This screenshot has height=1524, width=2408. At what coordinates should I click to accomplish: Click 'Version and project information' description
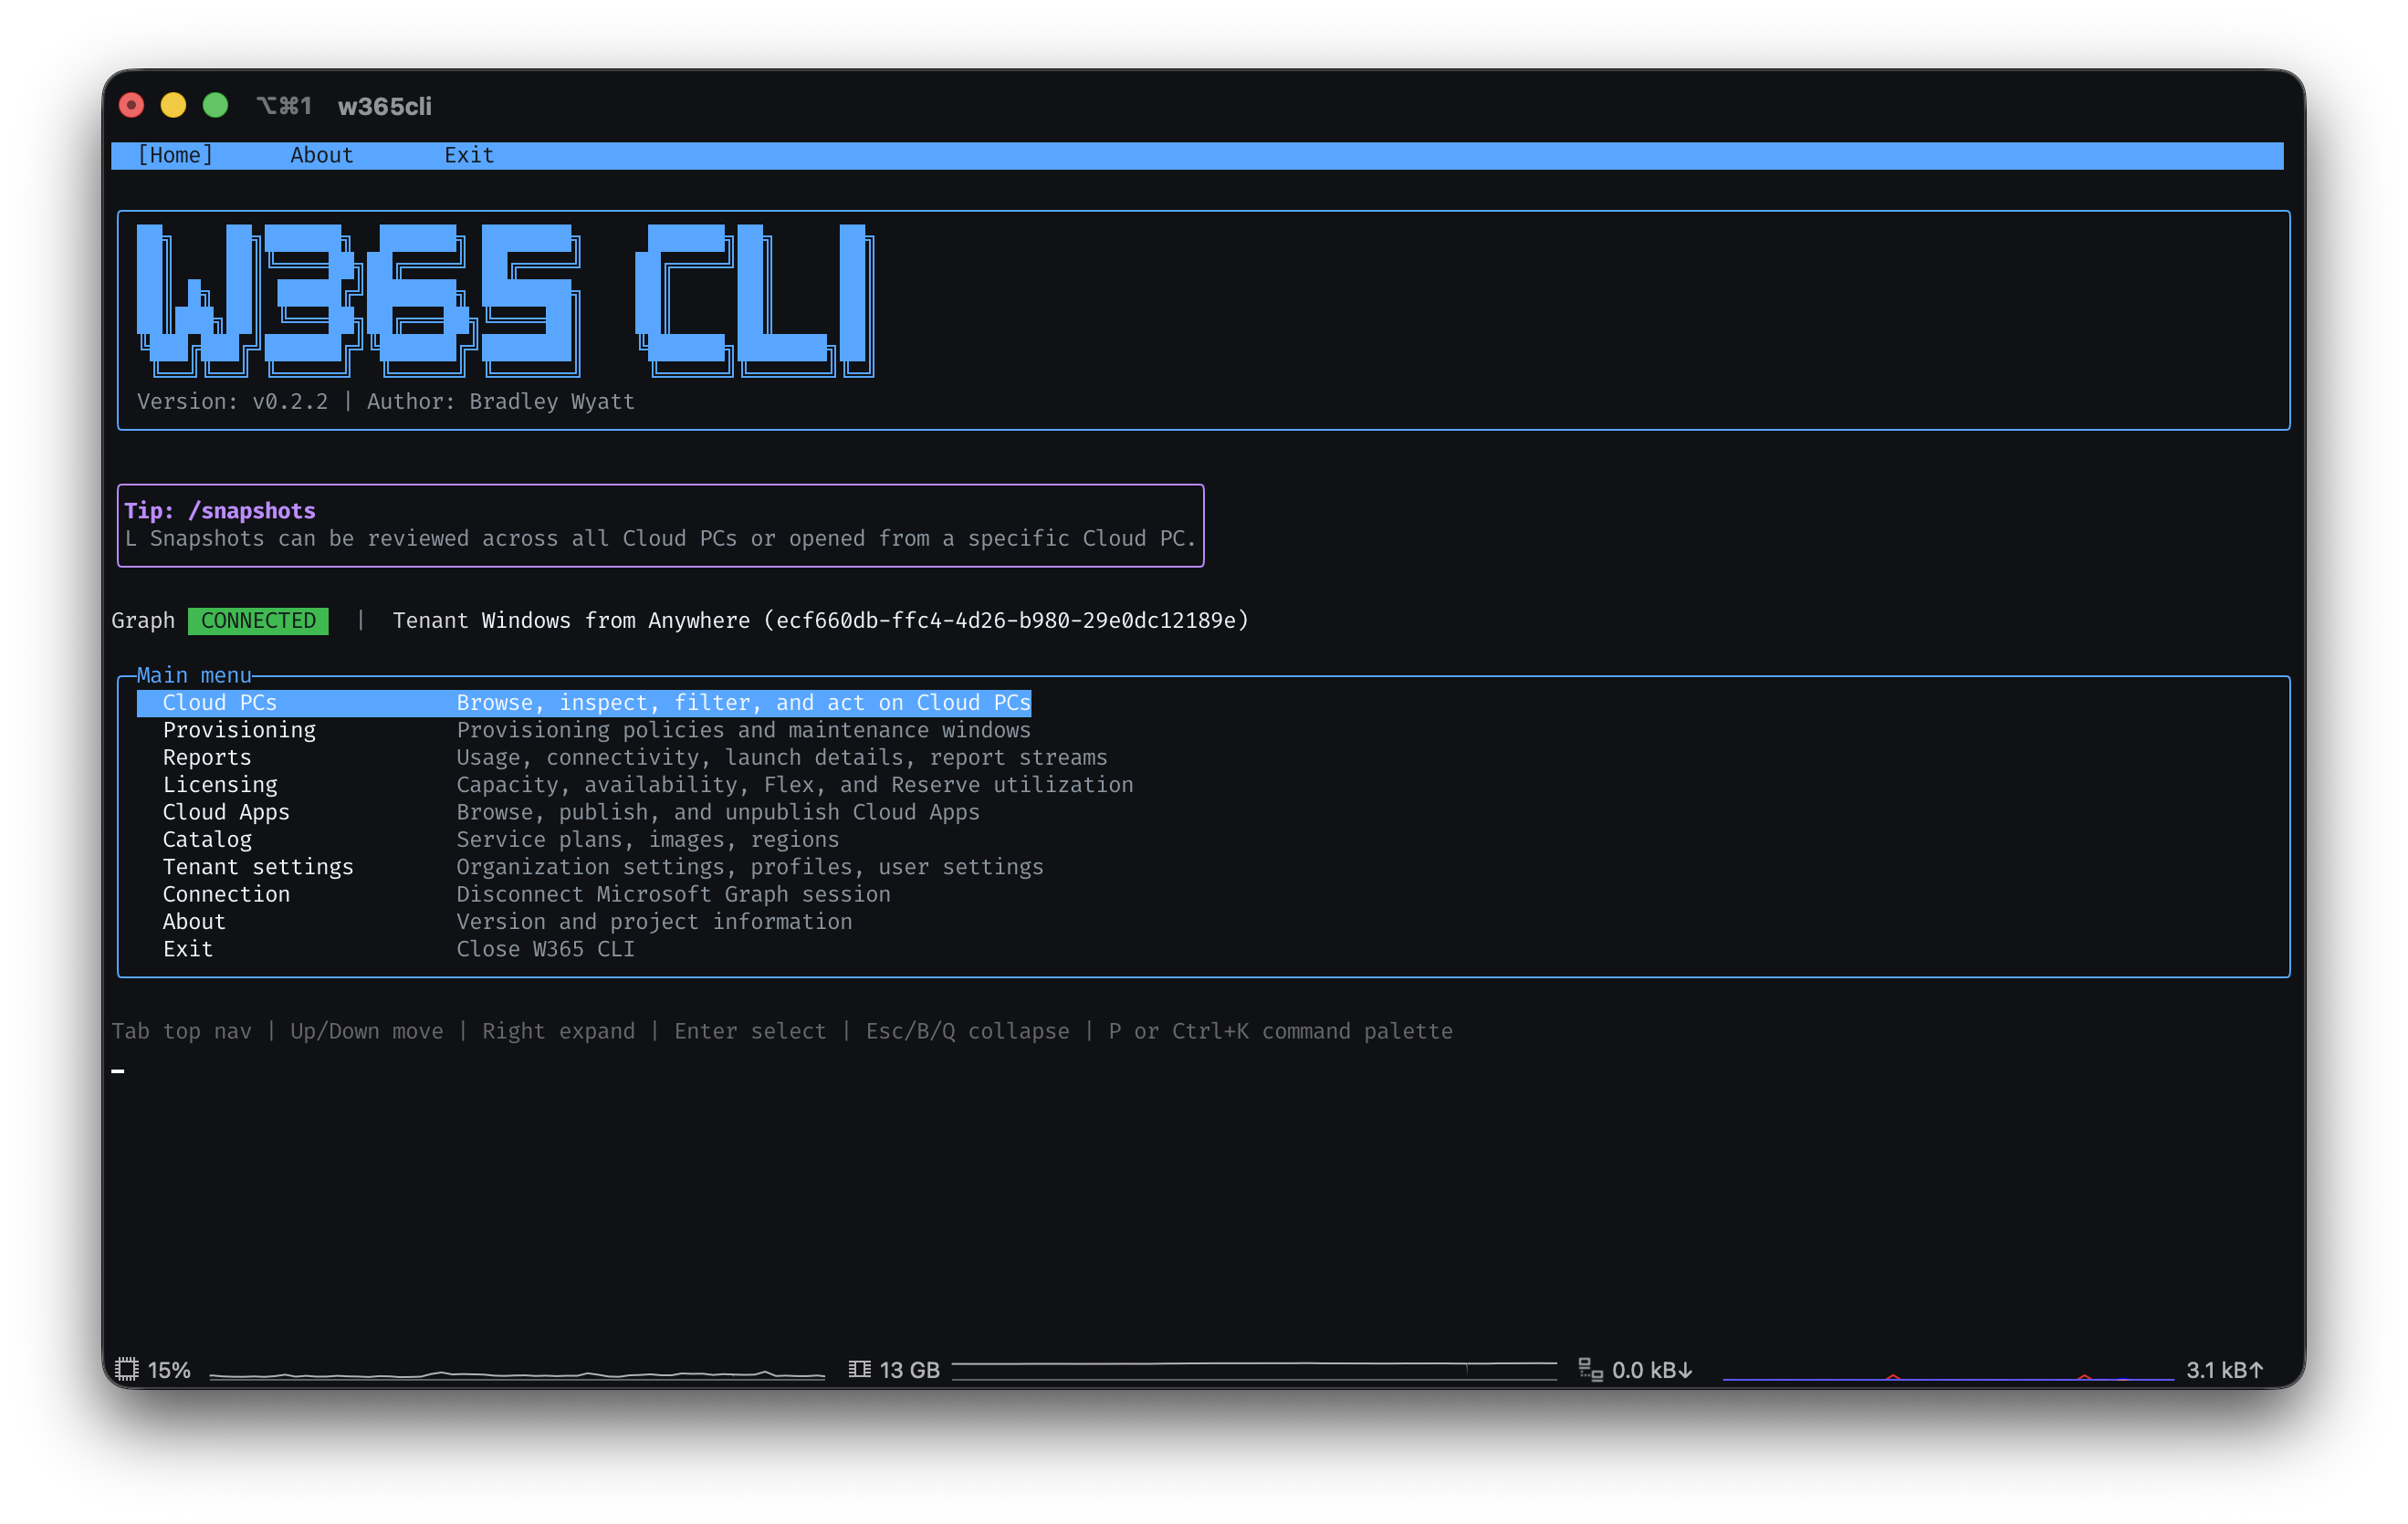pyautogui.click(x=654, y=921)
